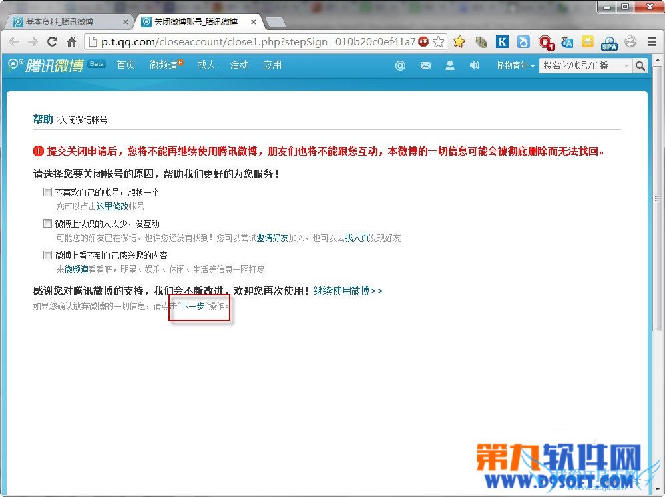
Task: Click the blue medal extension icon
Action: [523, 41]
